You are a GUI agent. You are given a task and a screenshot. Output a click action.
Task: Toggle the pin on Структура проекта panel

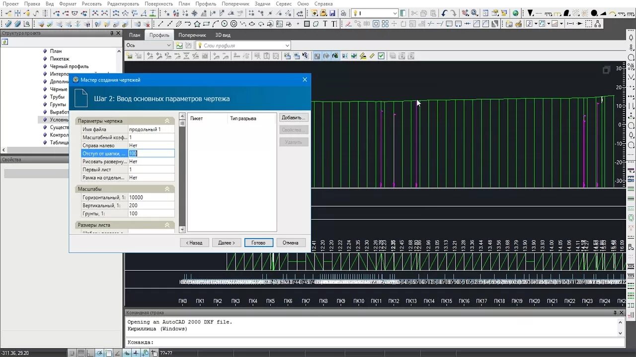(x=112, y=33)
